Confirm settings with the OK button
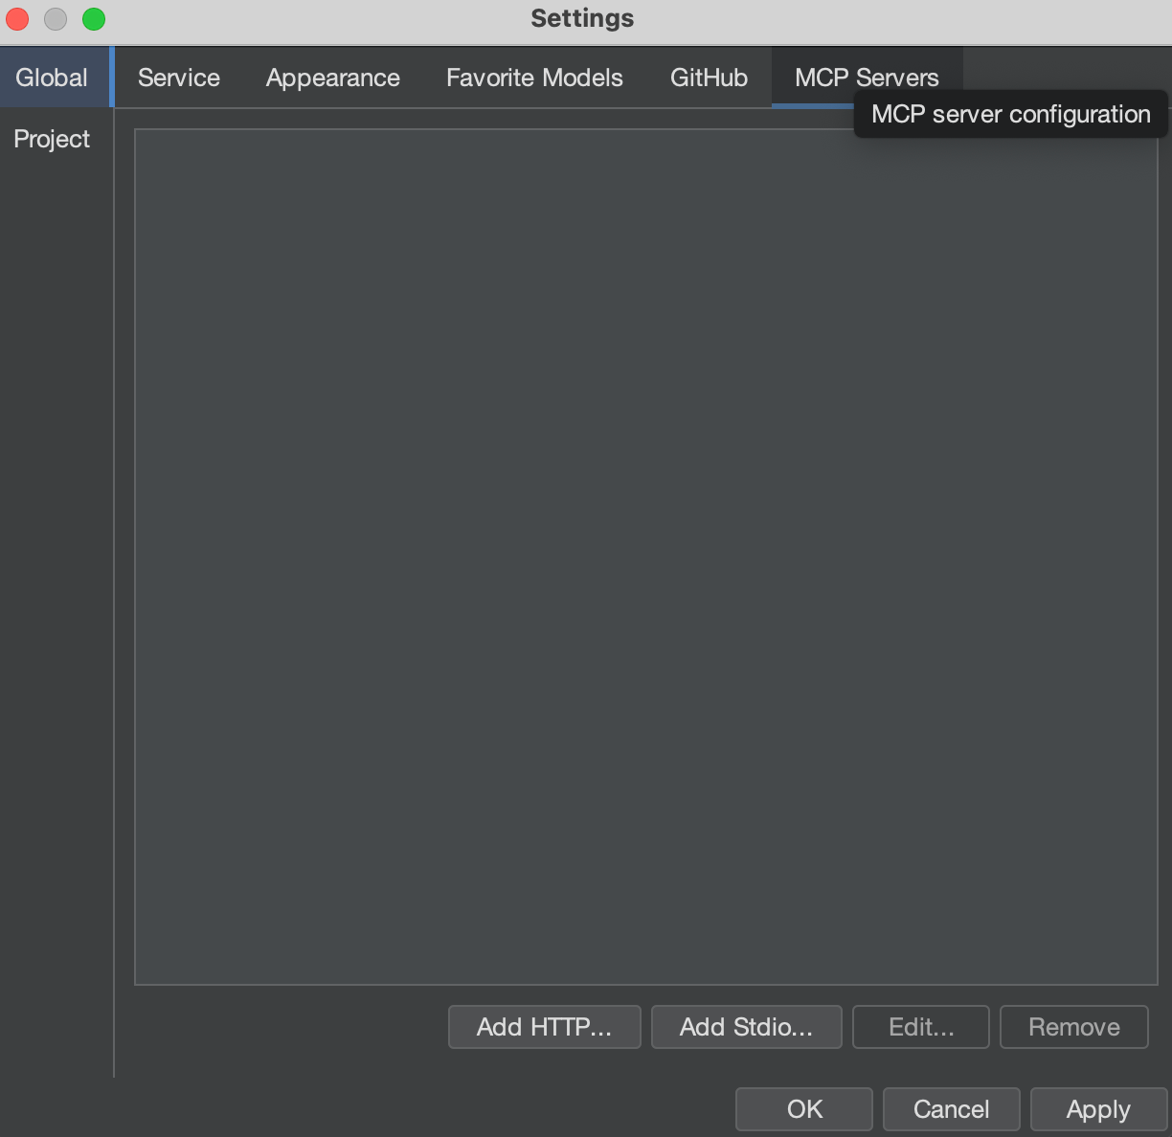 click(x=803, y=1109)
